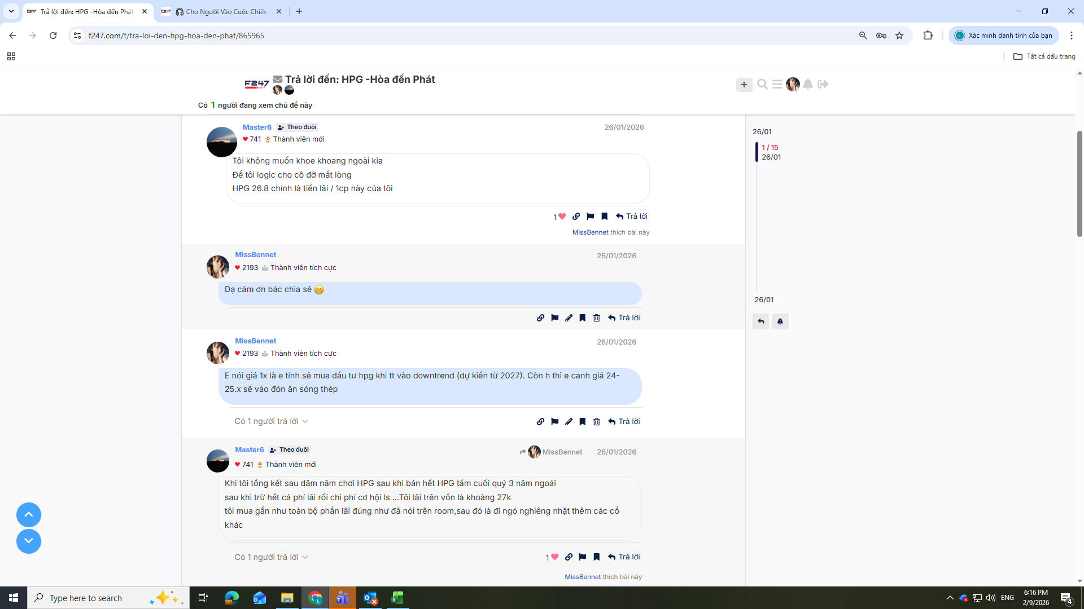1084x609 pixels.
Task: Open the notifications bell in forum header
Action: tap(808, 85)
